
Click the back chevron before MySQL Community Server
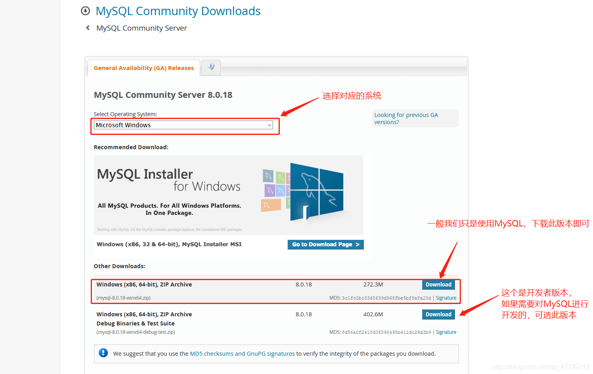click(88, 28)
